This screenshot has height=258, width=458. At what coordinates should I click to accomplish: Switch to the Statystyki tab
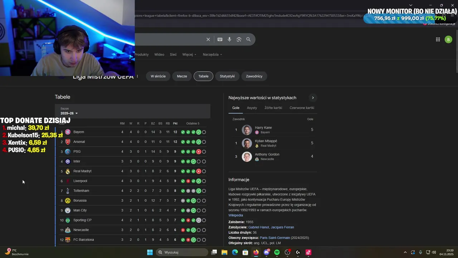tap(227, 76)
